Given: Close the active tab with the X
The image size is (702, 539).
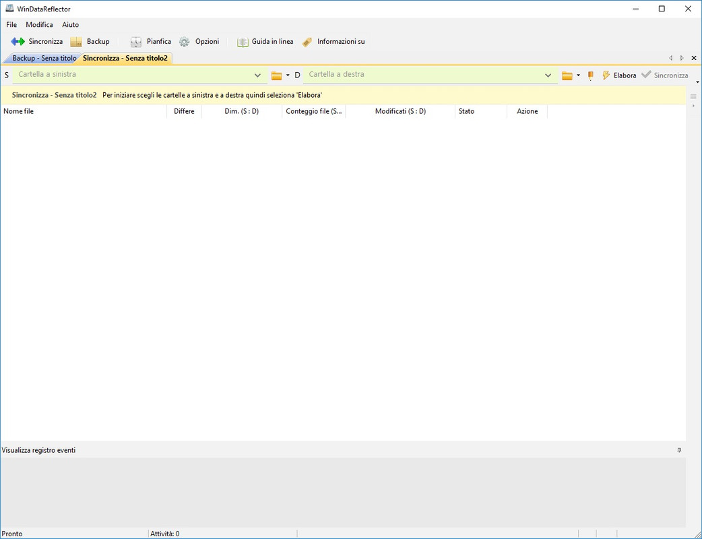Looking at the screenshot, I should click(x=694, y=58).
